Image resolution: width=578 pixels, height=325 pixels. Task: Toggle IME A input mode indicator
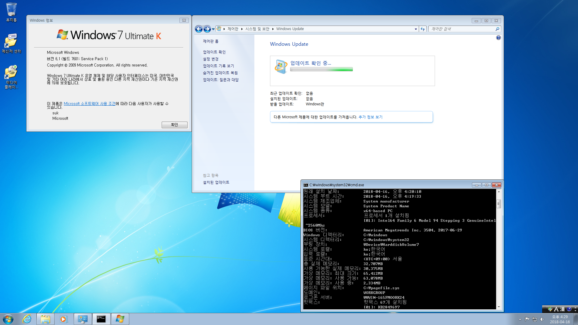click(556, 309)
